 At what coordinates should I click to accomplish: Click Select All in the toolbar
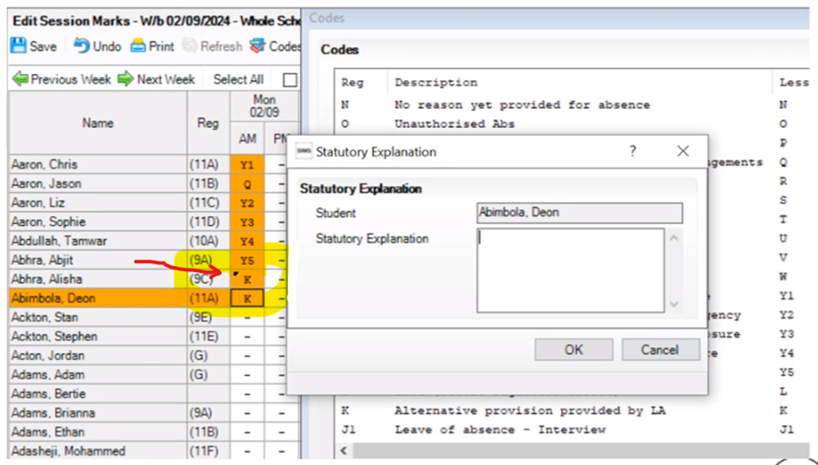(x=238, y=79)
